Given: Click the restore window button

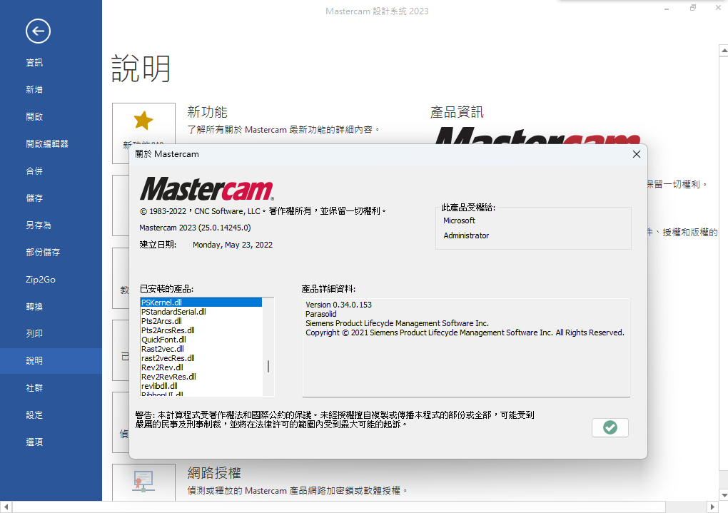Looking at the screenshot, I should tap(693, 8).
